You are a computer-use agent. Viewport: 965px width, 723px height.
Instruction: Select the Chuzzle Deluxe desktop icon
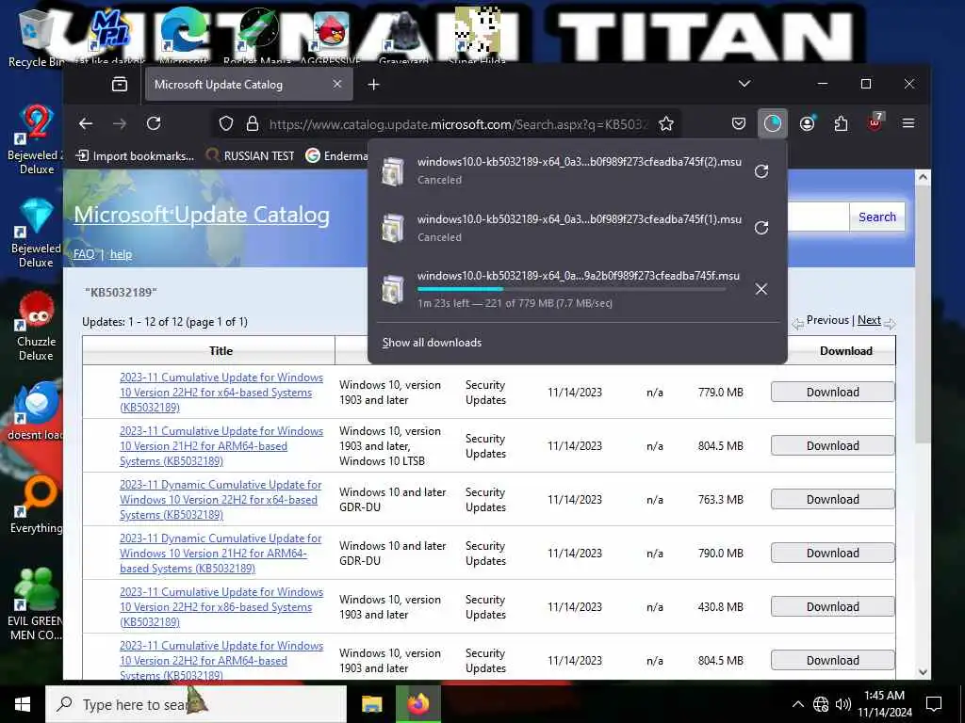36,327
